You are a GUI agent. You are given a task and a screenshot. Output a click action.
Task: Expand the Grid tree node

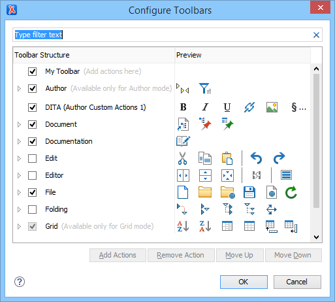(19, 226)
